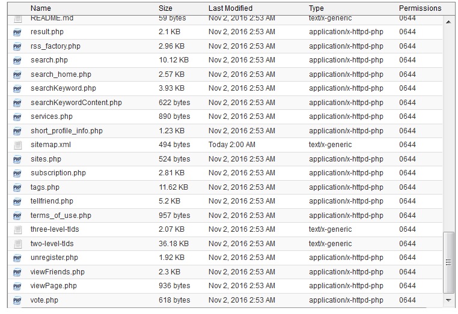This screenshot has height=314, width=458.
Task: Click the PHP icon beside search.php
Action: coord(17,60)
